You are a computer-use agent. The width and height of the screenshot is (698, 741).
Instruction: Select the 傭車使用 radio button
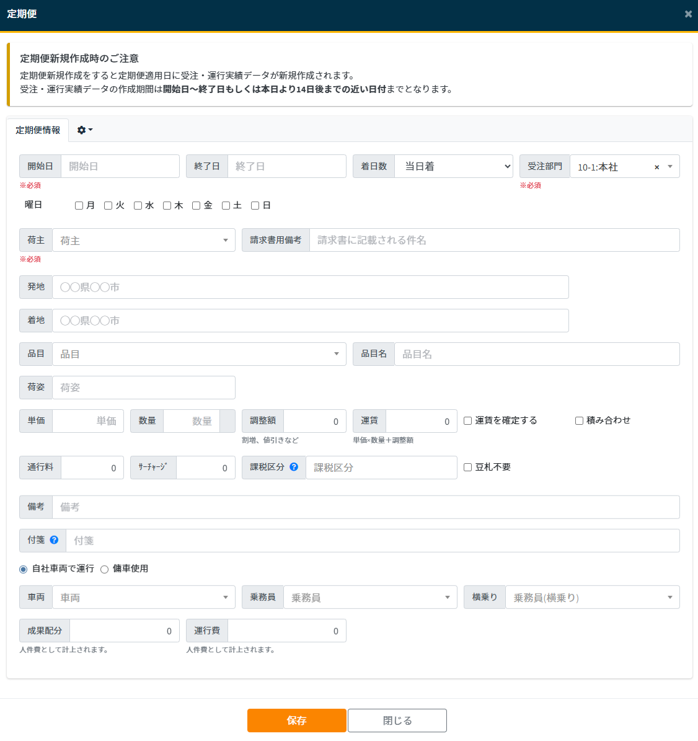pyautogui.click(x=104, y=569)
